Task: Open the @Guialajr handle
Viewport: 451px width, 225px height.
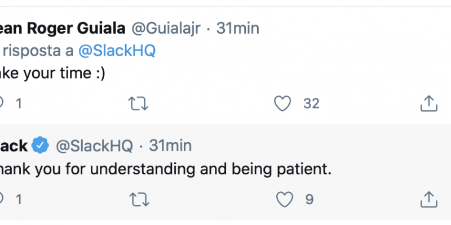Action: pos(166,29)
